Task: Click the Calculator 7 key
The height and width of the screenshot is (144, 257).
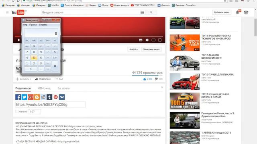Action: click(27, 52)
